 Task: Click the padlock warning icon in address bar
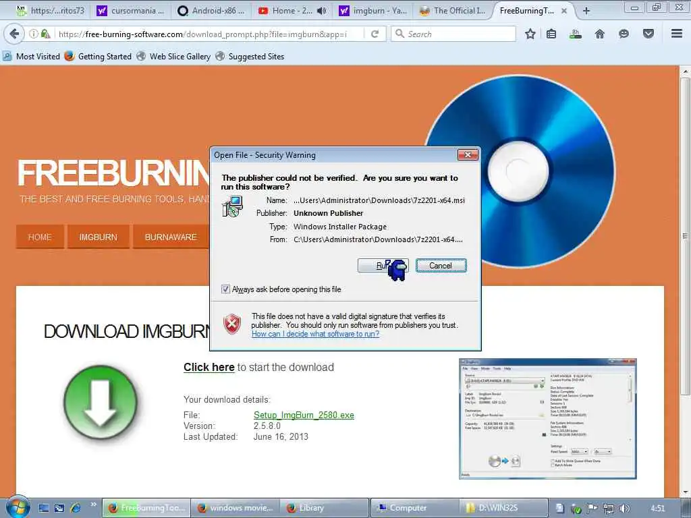point(45,34)
